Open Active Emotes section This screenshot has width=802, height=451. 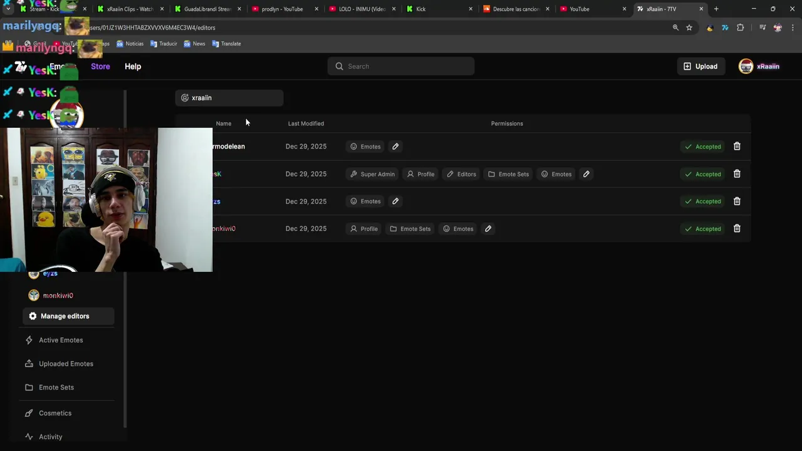[x=61, y=340]
